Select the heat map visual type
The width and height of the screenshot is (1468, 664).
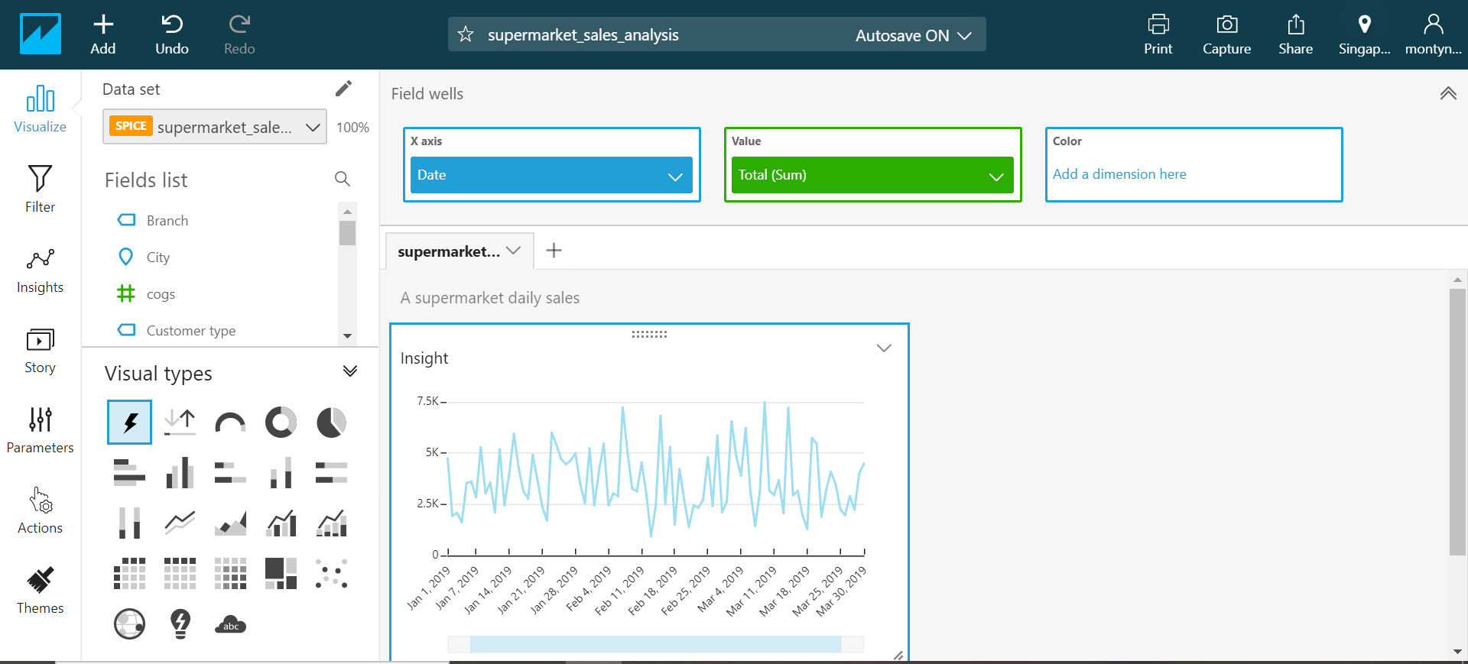[230, 573]
